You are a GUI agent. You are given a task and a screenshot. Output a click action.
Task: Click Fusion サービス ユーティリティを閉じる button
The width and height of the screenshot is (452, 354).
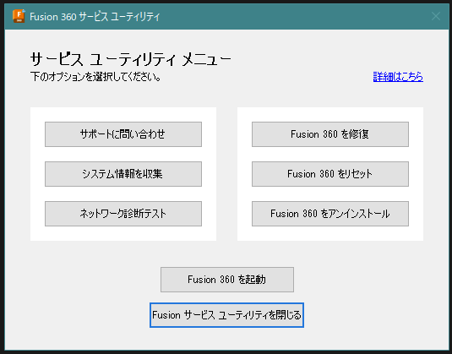pyautogui.click(x=227, y=315)
